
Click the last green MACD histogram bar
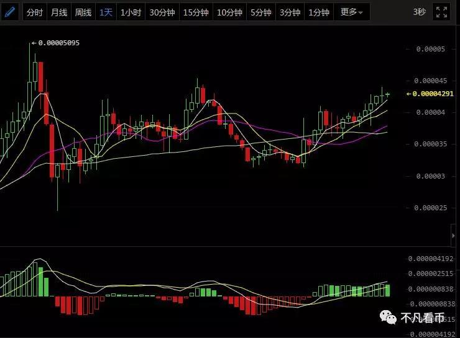[387, 290]
